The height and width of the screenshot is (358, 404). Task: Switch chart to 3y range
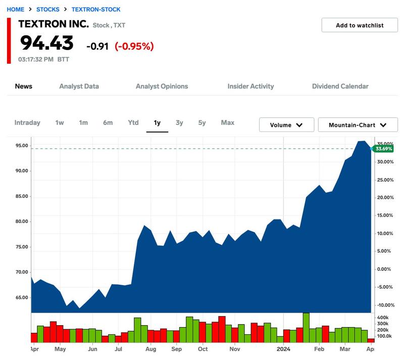[x=179, y=123]
